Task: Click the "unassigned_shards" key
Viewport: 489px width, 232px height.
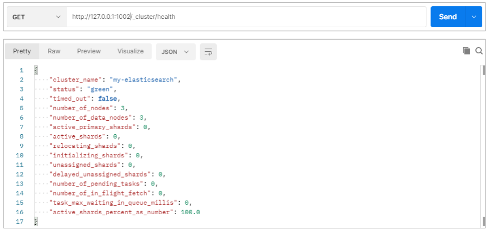Action: [x=86, y=165]
